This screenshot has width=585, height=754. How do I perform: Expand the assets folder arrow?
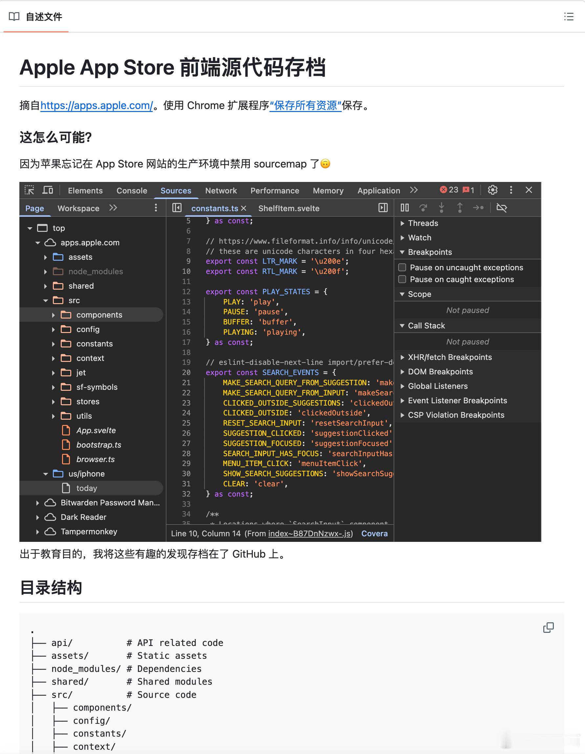pos(46,257)
